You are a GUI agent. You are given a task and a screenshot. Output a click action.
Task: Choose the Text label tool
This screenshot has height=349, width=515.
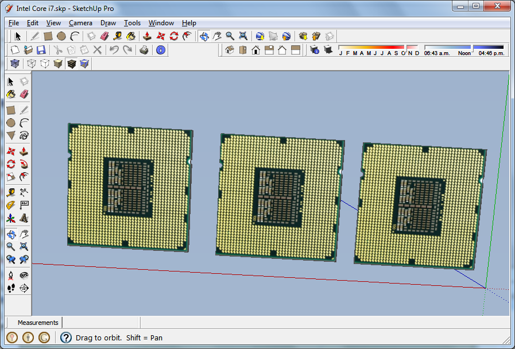click(24, 205)
